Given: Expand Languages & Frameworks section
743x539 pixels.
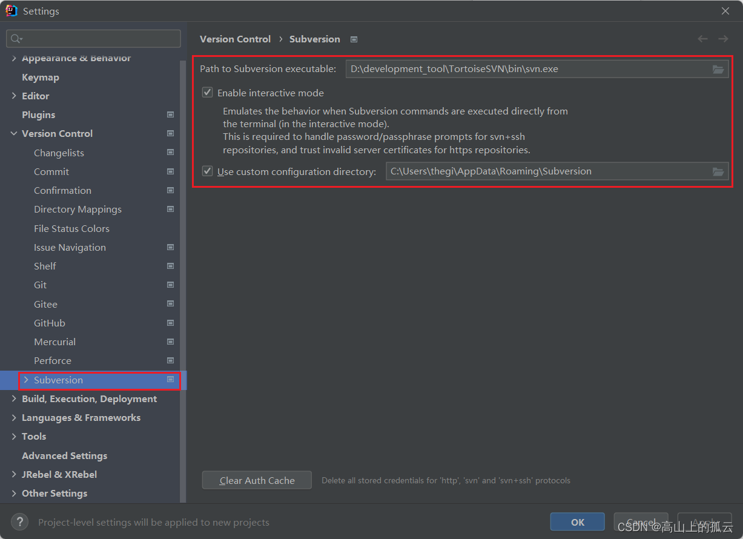Looking at the screenshot, I should [x=14, y=417].
